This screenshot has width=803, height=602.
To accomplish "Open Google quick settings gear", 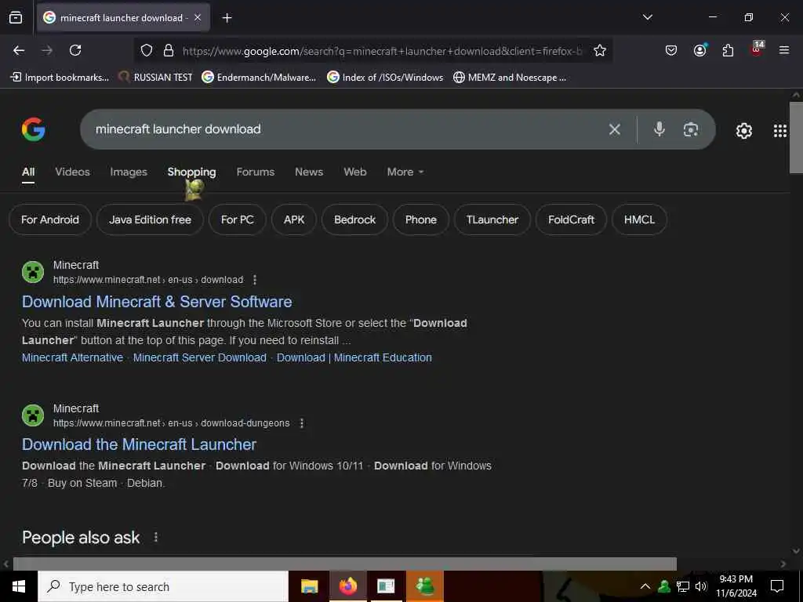I will tap(743, 131).
